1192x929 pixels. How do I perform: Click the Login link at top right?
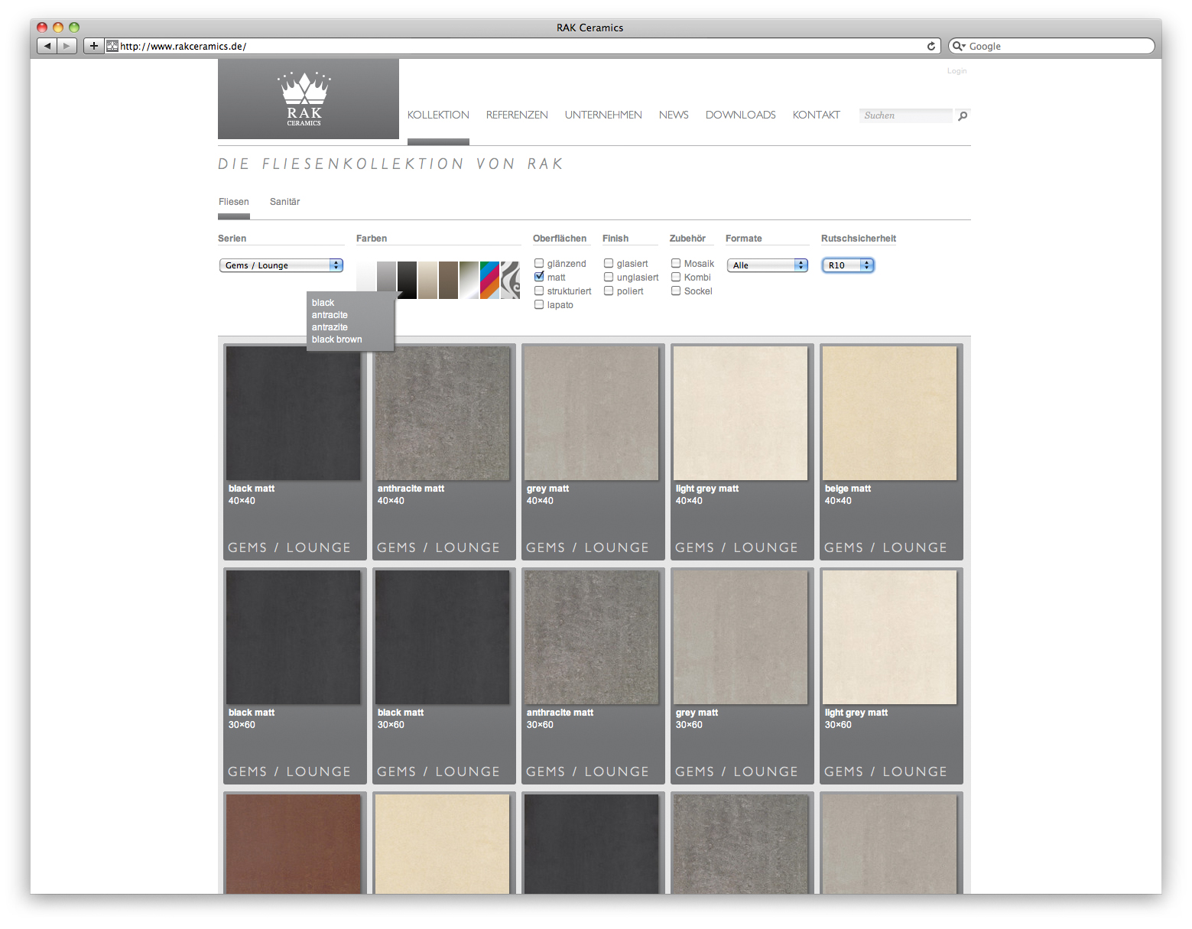(957, 71)
